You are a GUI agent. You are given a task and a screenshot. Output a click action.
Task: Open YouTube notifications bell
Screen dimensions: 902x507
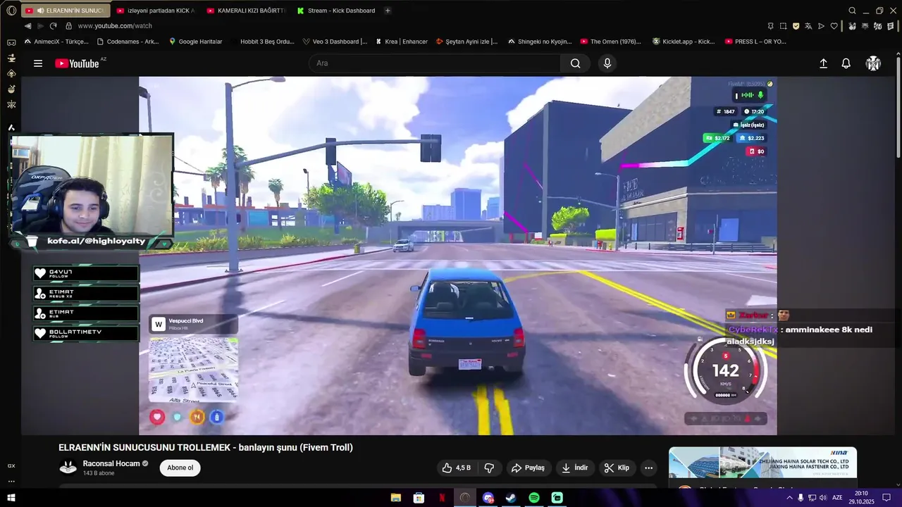[x=846, y=63]
